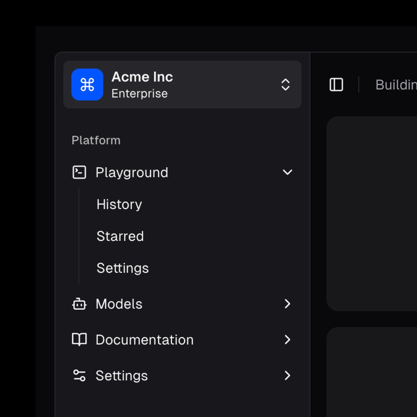The height and width of the screenshot is (417, 417).
Task: Open Settings under Playground
Action: 123,268
